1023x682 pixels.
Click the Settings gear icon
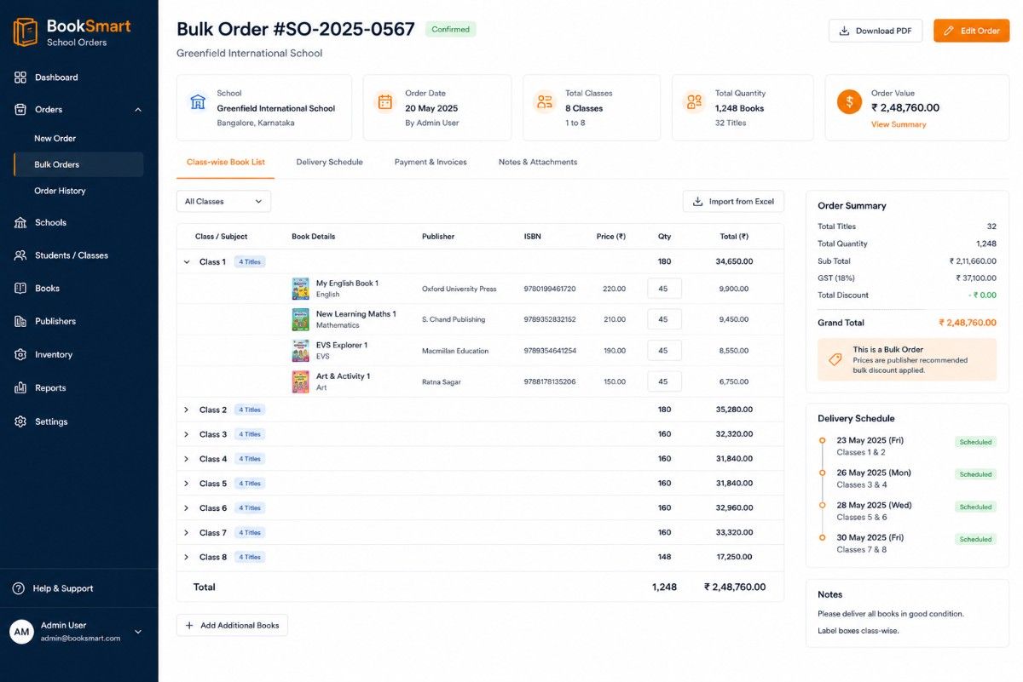click(20, 421)
